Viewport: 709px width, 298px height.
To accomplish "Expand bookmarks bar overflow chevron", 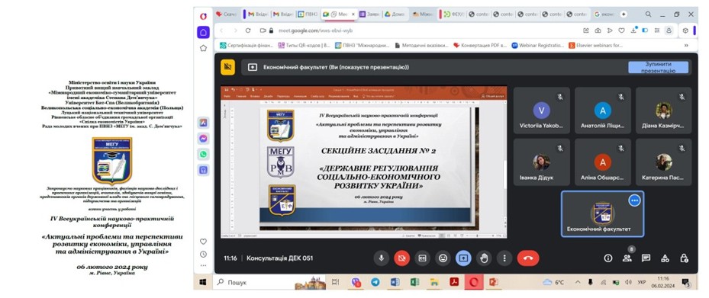I will (x=686, y=45).
